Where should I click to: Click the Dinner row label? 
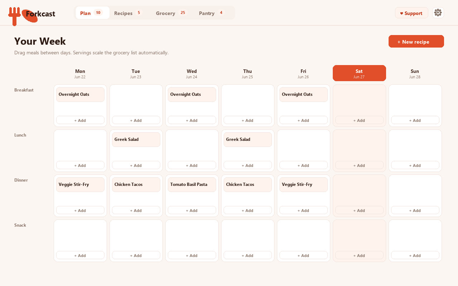coord(21,180)
